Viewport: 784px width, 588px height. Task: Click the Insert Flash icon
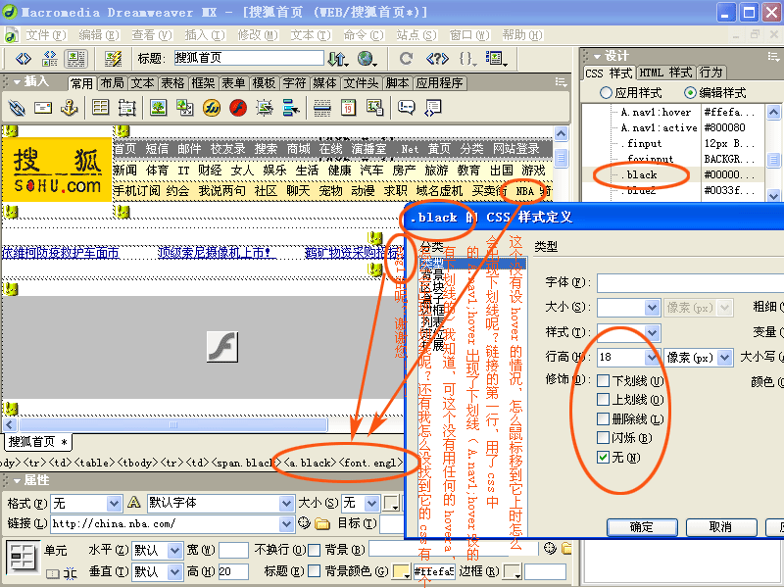(x=237, y=108)
